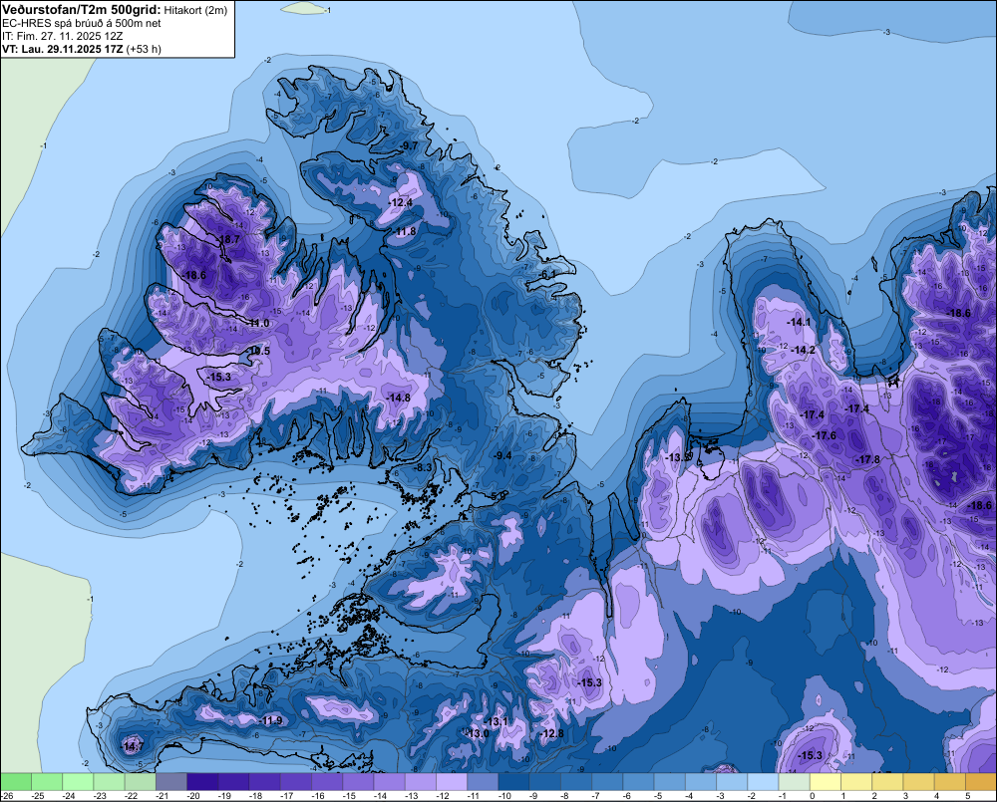Viewport: 997px width, 802px height.
Task: Select the -13.0 temperature label
Action: (479, 733)
